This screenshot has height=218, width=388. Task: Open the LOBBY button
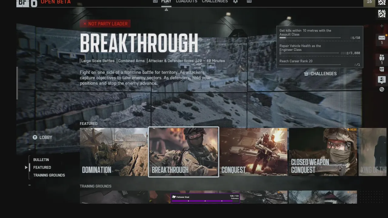[42, 137]
